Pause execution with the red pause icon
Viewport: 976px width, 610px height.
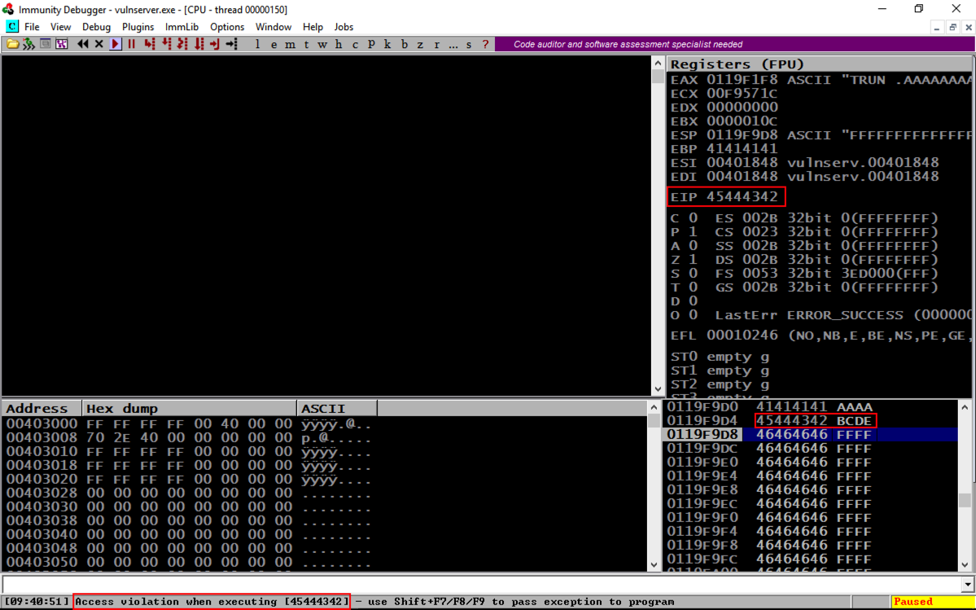[x=131, y=44]
